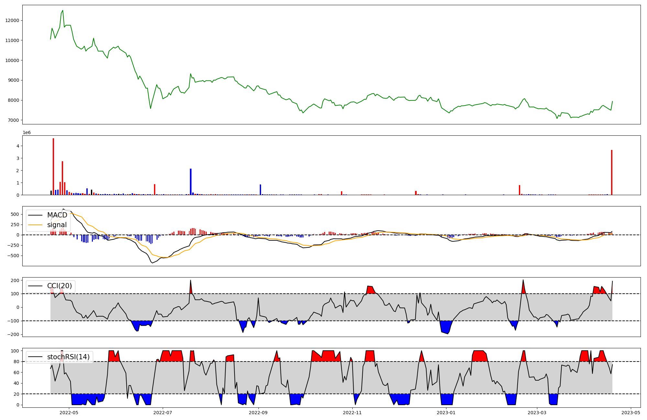Click the green price peak above 12000
Image resolution: width=647 pixels, height=420 pixels.
[x=63, y=10]
